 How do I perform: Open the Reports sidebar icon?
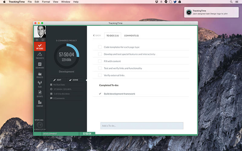[40, 94]
